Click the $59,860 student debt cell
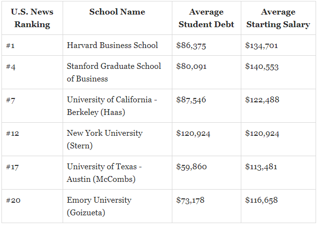Image resolution: width=318 pixels, height=226 pixels. [x=191, y=167]
